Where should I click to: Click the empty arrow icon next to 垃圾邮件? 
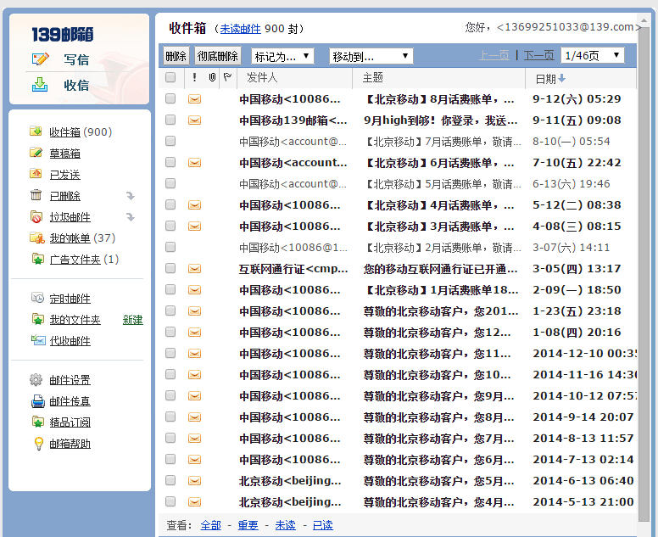[x=131, y=216]
